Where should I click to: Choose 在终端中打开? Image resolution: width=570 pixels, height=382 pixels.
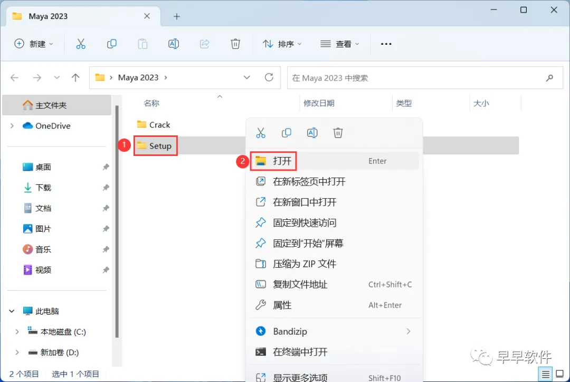[335, 352]
